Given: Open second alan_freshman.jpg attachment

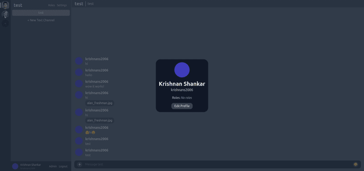Looking at the screenshot, I should pyautogui.click(x=100, y=120).
